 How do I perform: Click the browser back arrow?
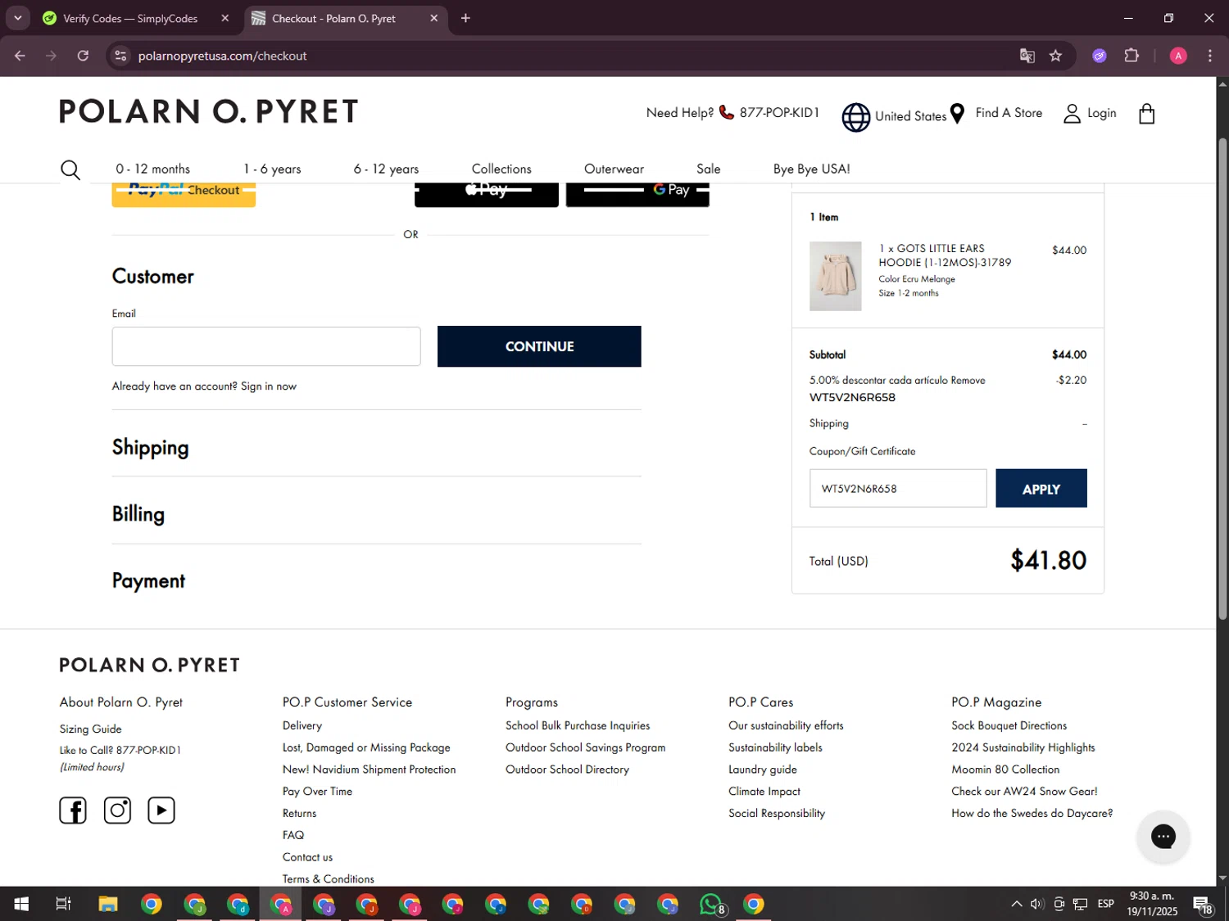[20, 56]
